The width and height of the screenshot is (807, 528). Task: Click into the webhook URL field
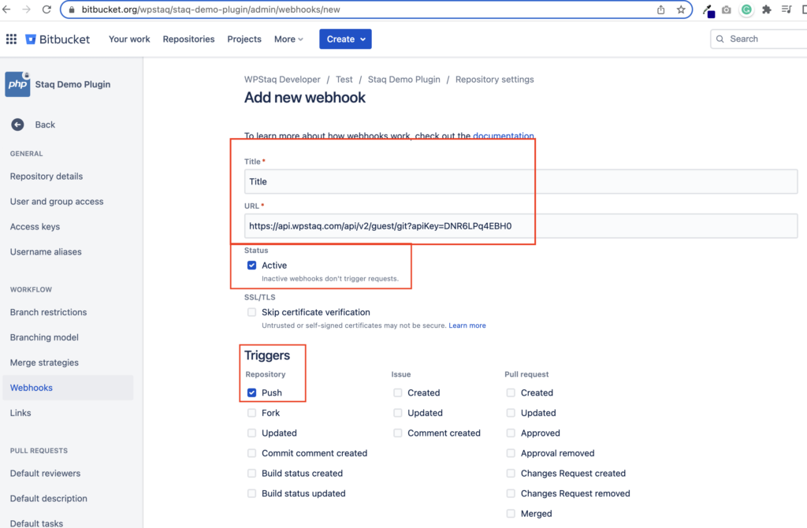coord(521,226)
